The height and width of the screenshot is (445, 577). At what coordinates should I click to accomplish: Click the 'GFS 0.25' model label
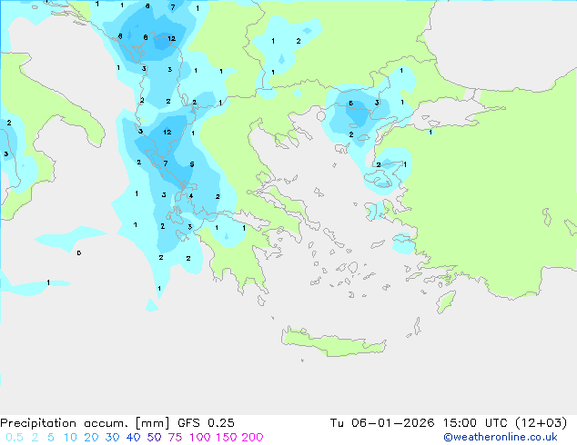pos(206,423)
